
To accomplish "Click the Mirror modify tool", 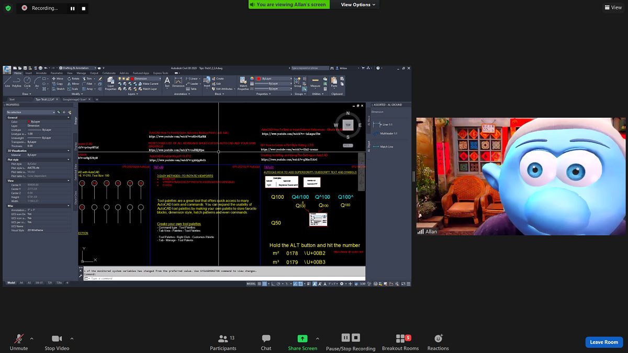I will pyautogui.click(x=74, y=84).
